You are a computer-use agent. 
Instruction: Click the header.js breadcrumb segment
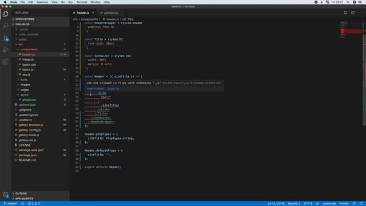(111, 19)
